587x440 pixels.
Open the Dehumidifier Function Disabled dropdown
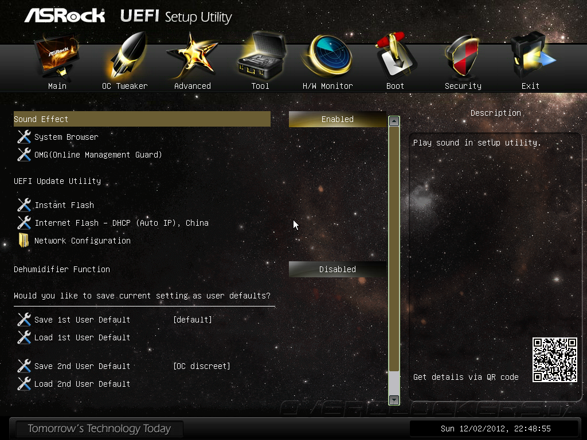(x=337, y=269)
